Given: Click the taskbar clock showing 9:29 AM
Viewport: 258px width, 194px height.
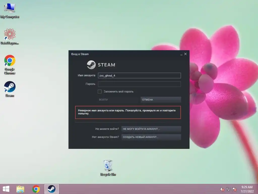Looking at the screenshot, I should pyautogui.click(x=247, y=189).
